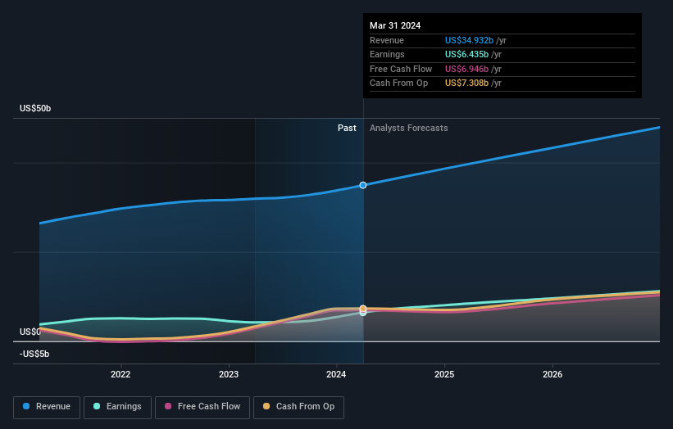
Task: Click the -US$5b y-axis label
Action: [x=34, y=354]
